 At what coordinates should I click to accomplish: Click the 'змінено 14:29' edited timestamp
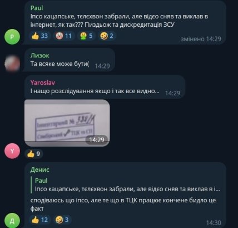[201, 39]
